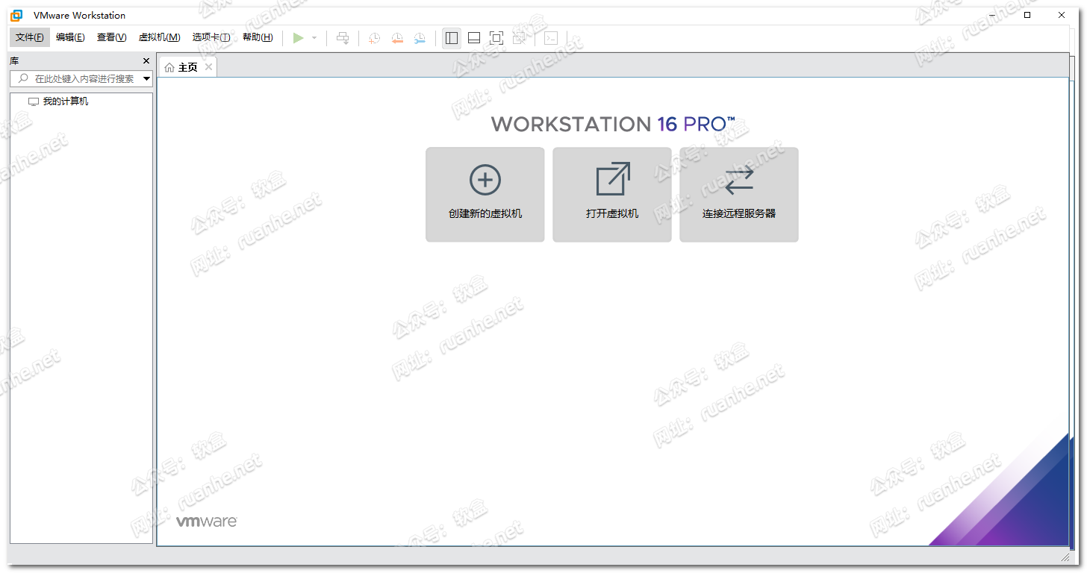Click the revert to snapshot icon

397,38
